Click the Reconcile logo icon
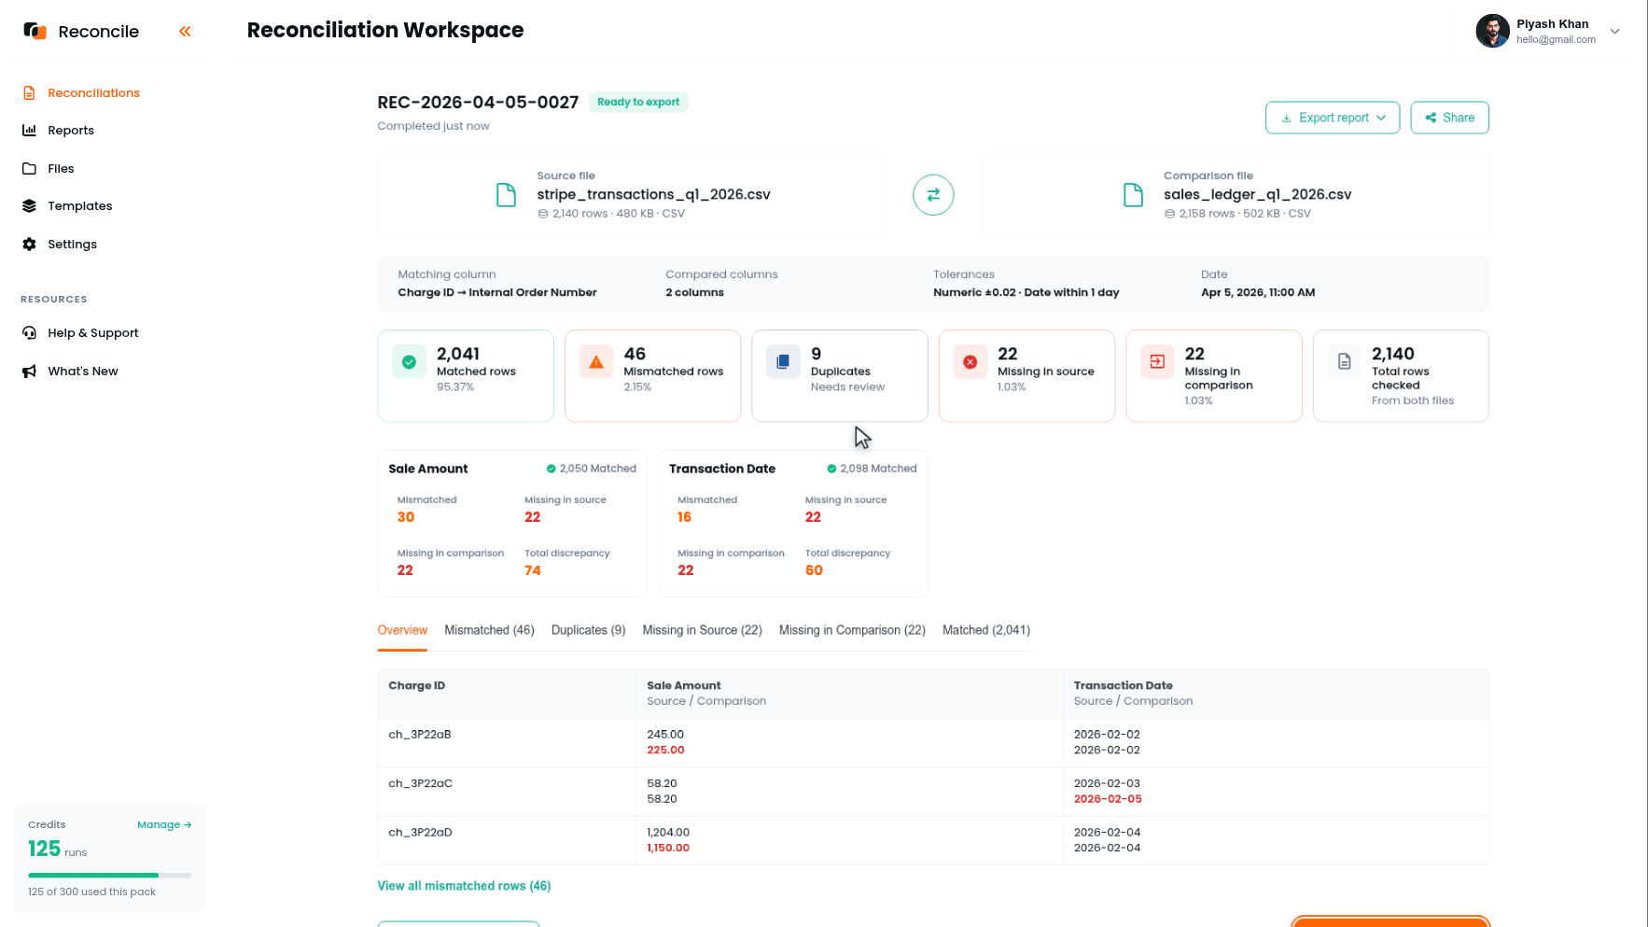This screenshot has width=1648, height=927. pyautogui.click(x=35, y=31)
